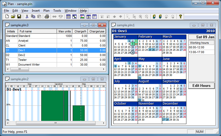Open the File menu
Screen dimensions: 221x136
coord(6,11)
